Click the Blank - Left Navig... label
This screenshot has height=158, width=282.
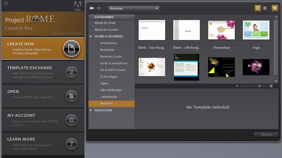187,48
